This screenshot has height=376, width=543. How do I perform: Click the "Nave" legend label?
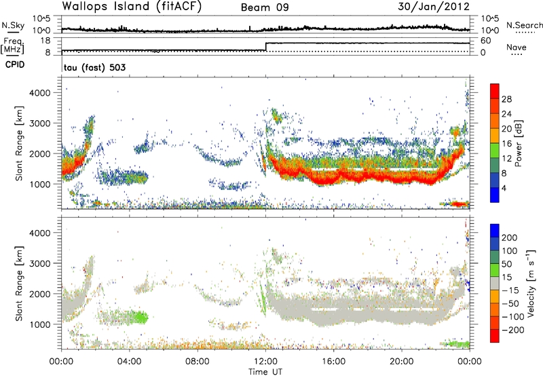(x=517, y=48)
